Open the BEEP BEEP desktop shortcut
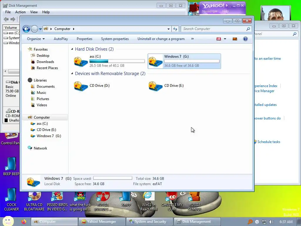The width and height of the screenshot is (301, 226). tap(11, 167)
